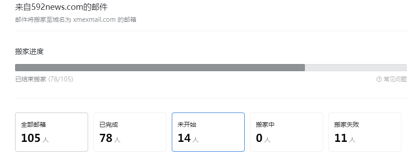The image size is (417, 161).
Task: Click the filled part of the progress bar
Action: (160, 68)
